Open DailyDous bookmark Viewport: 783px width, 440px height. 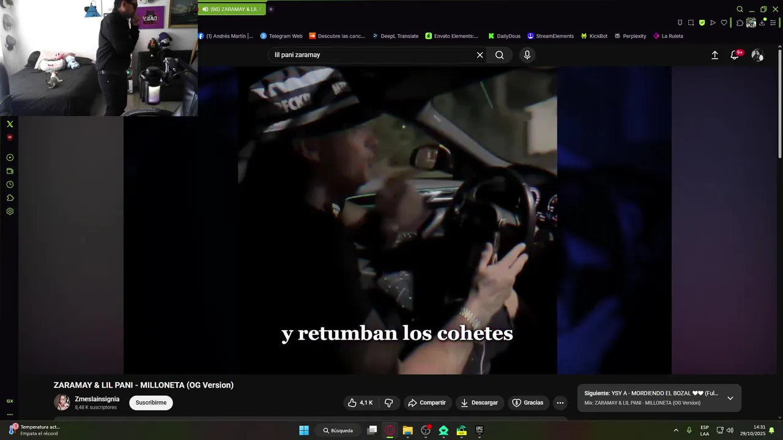(x=504, y=36)
